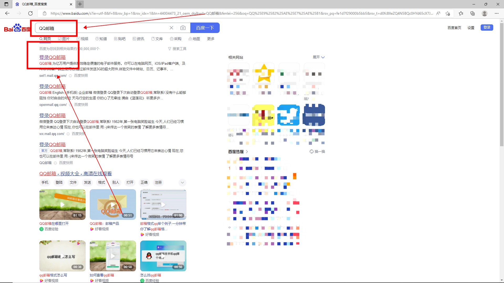Viewport: 504px width, 283px height.
Task: Click the tab actions menu icon
Action: [x=6, y=4]
